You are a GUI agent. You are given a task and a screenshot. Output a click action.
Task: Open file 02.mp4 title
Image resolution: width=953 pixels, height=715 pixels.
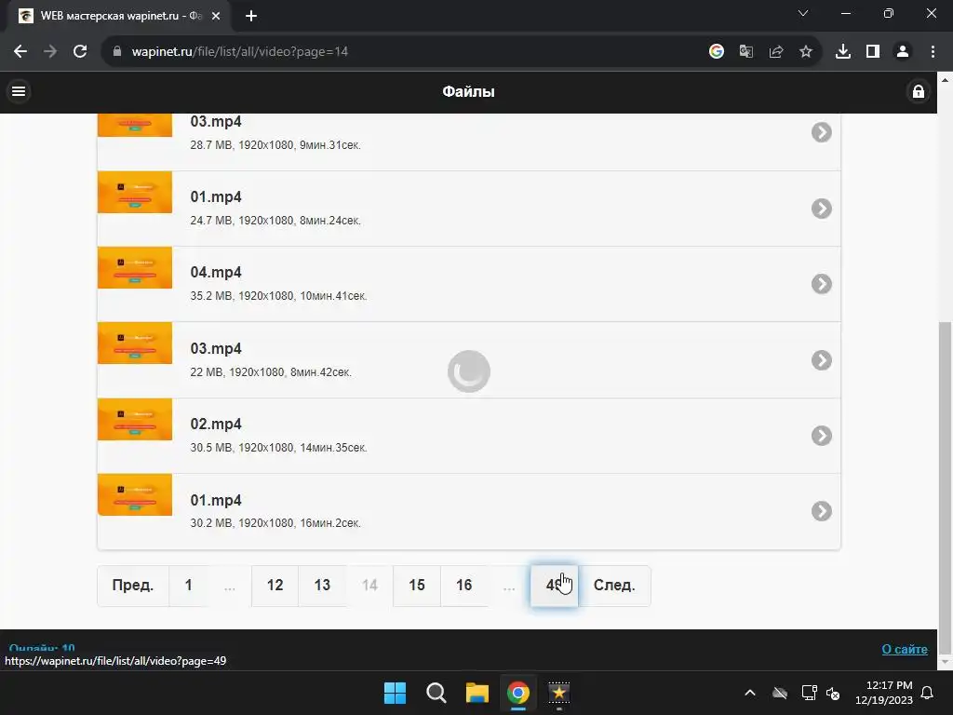coord(216,424)
